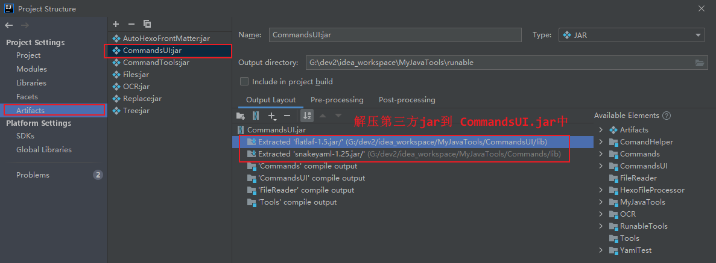Open the Type JAR dropdown
716x263 pixels.
(x=632, y=35)
